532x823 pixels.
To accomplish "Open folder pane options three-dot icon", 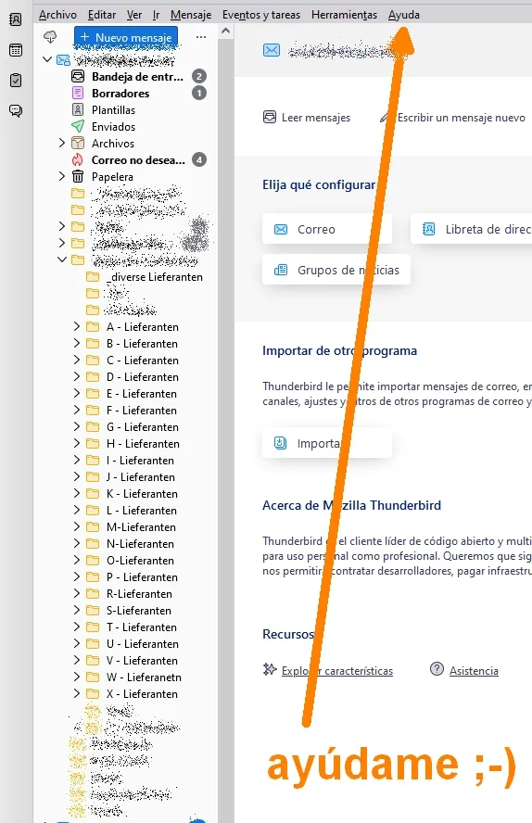I will tap(200, 37).
